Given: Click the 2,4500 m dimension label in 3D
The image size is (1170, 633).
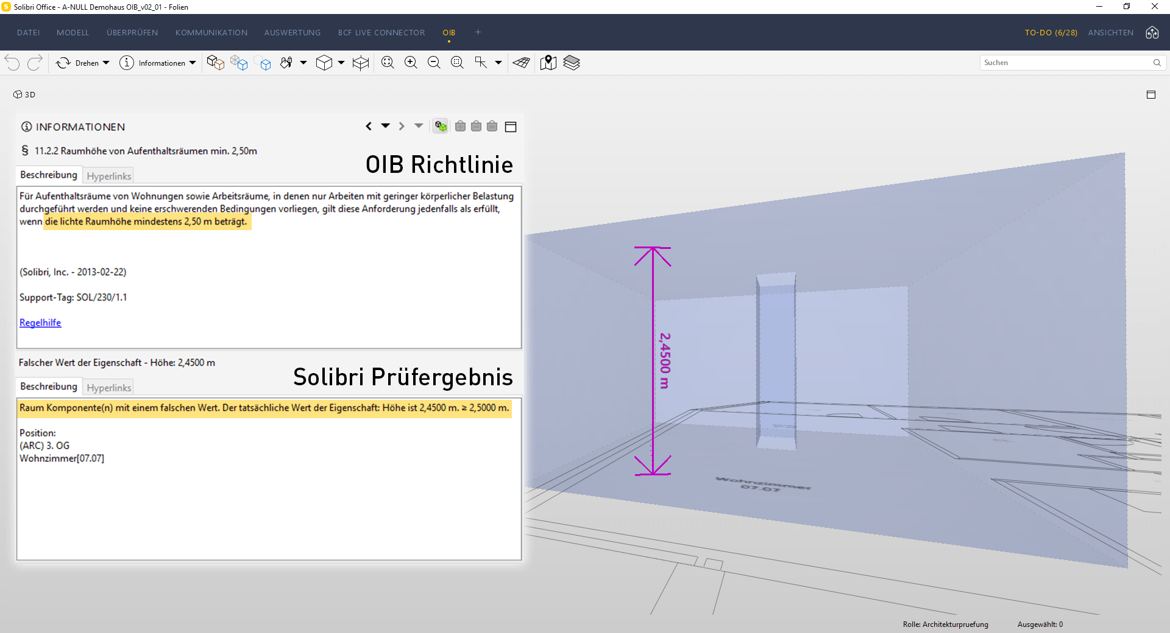Looking at the screenshot, I should (665, 360).
